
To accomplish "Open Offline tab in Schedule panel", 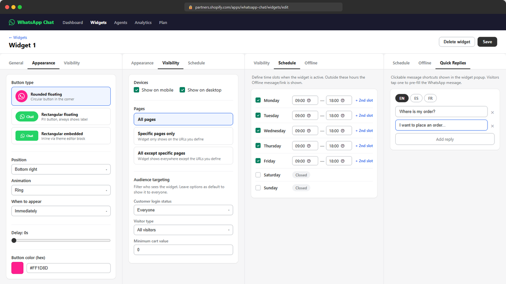I will tap(311, 63).
